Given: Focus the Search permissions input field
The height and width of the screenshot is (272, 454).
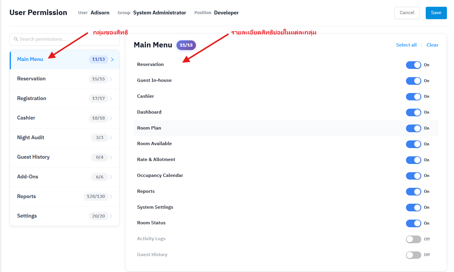Looking at the screenshot, I should tap(68, 39).
